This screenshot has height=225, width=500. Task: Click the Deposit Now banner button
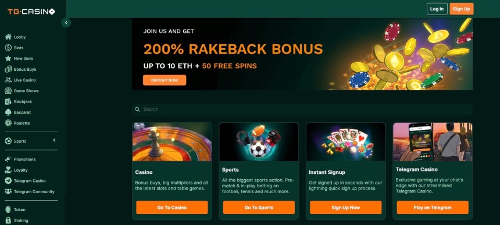165,80
